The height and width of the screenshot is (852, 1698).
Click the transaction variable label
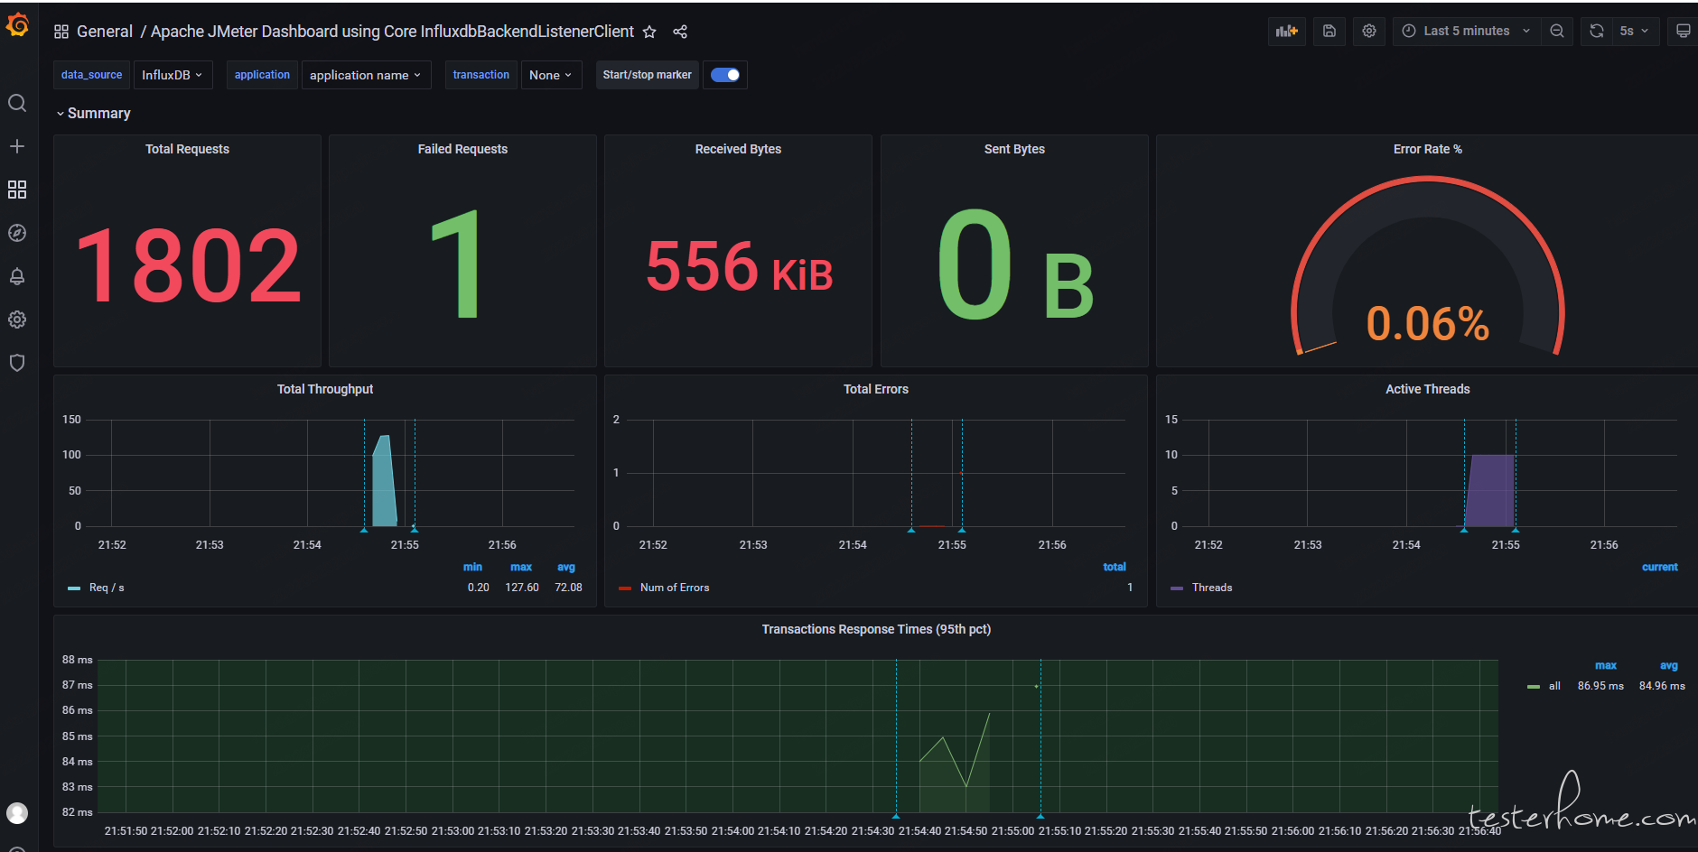point(480,75)
